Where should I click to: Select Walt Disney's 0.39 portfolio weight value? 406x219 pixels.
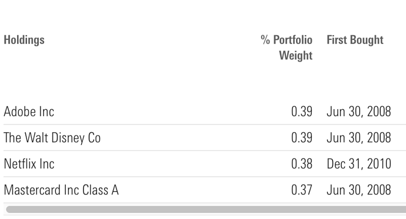(302, 137)
